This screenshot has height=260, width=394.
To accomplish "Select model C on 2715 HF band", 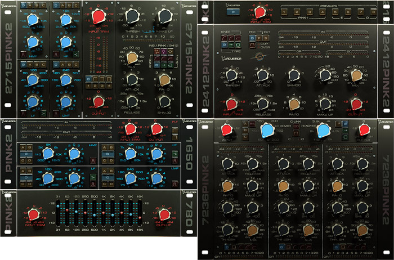I will tap(76, 5).
